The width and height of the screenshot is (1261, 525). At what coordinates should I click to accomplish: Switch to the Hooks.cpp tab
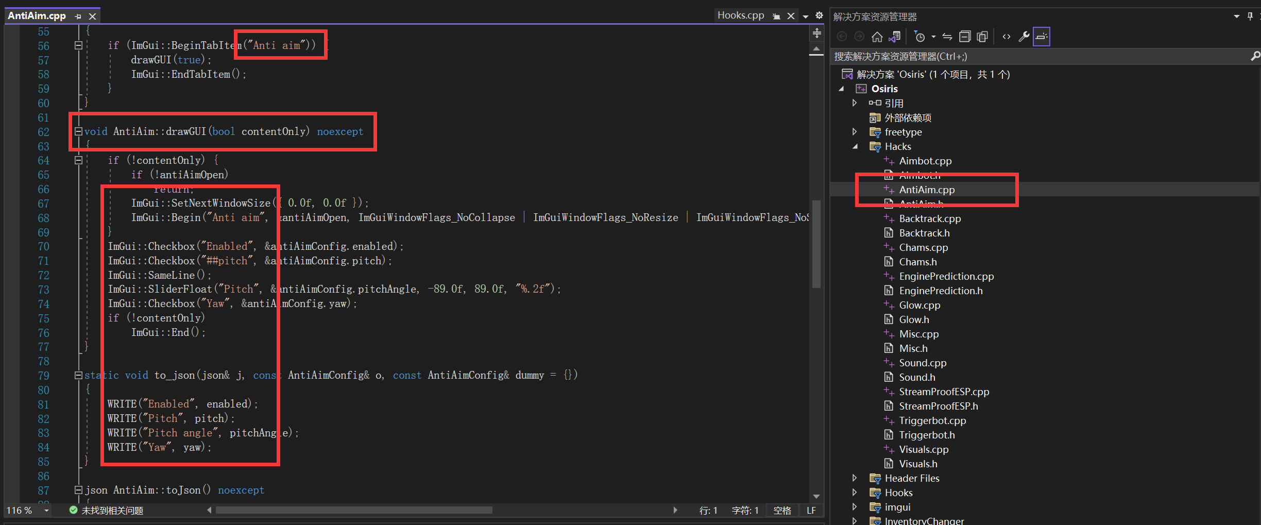tap(740, 15)
